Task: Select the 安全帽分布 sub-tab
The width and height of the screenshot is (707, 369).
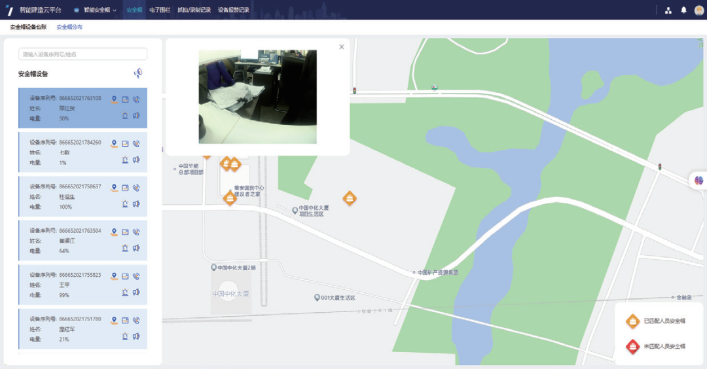Action: point(69,27)
